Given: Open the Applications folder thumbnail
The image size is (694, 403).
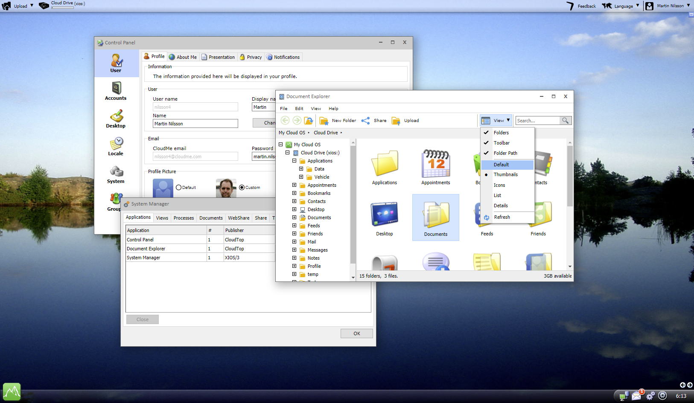Looking at the screenshot, I should (x=385, y=167).
